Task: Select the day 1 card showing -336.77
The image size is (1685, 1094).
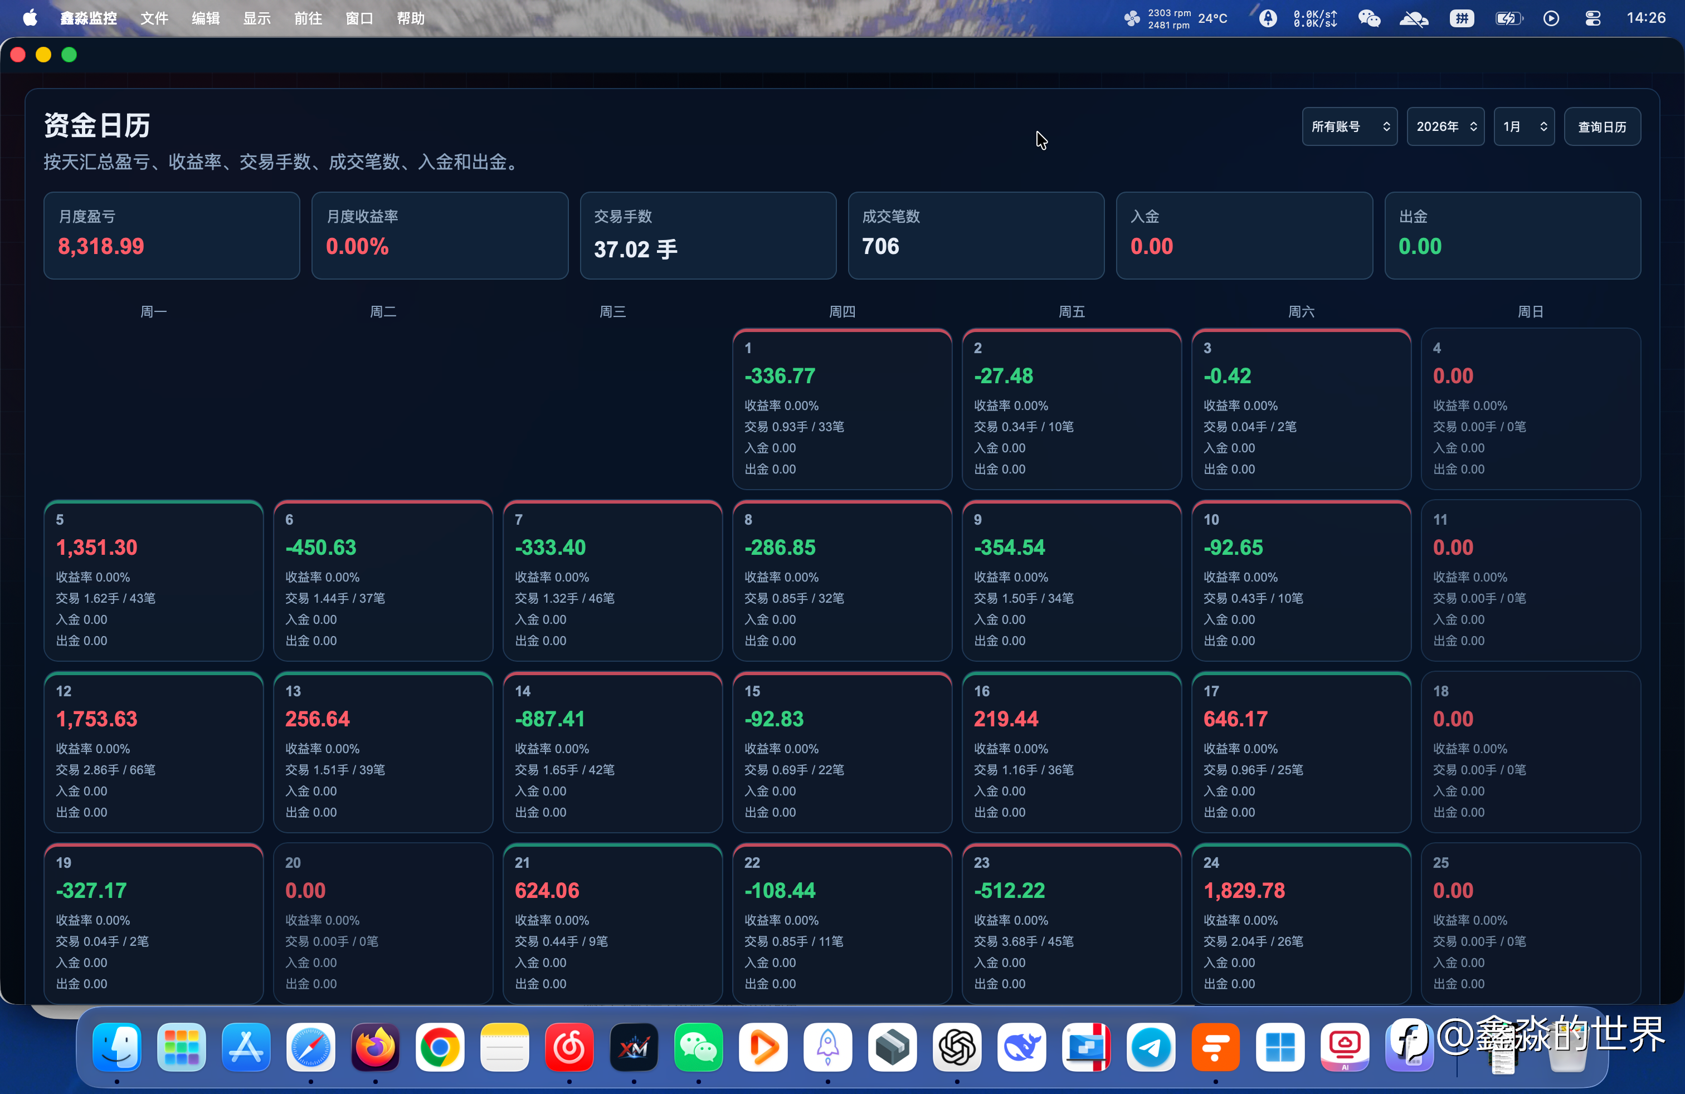Action: pos(842,409)
